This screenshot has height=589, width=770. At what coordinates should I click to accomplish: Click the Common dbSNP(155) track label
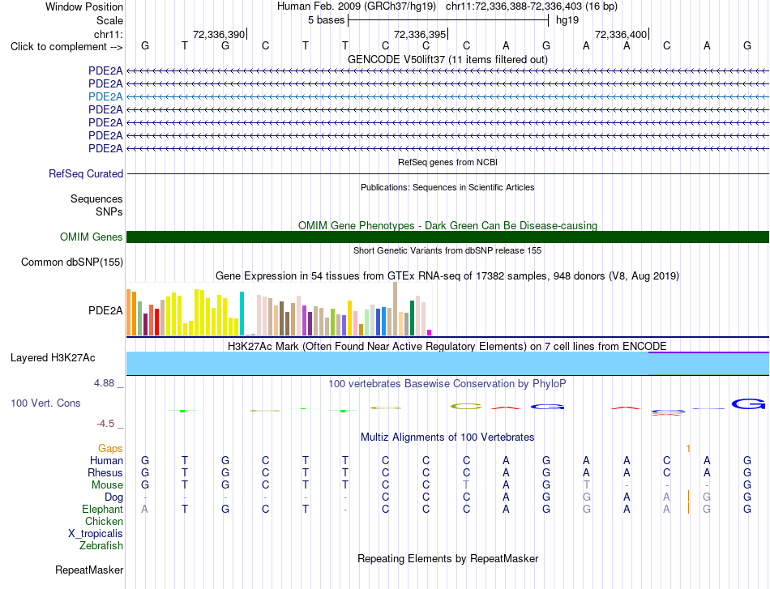pyautogui.click(x=71, y=262)
